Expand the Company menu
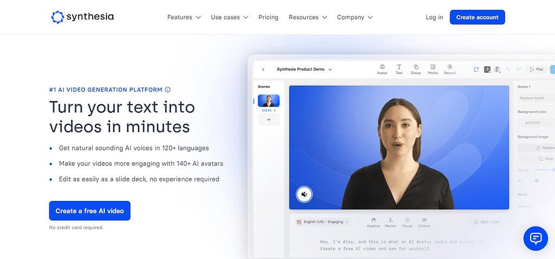555x259 pixels. click(x=355, y=17)
